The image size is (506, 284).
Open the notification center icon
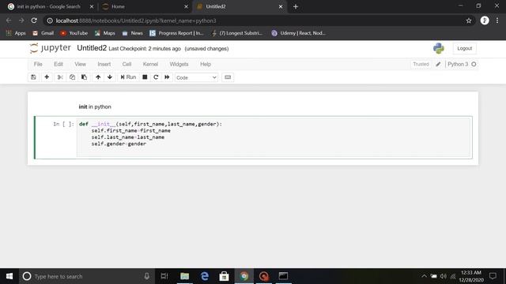[493, 276]
